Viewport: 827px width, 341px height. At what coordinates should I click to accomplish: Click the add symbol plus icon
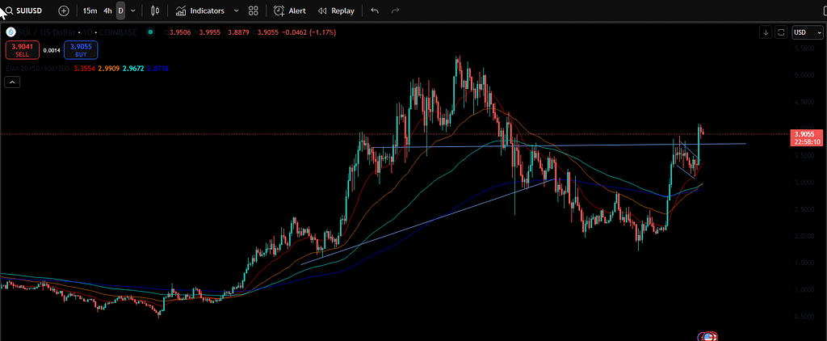click(64, 11)
